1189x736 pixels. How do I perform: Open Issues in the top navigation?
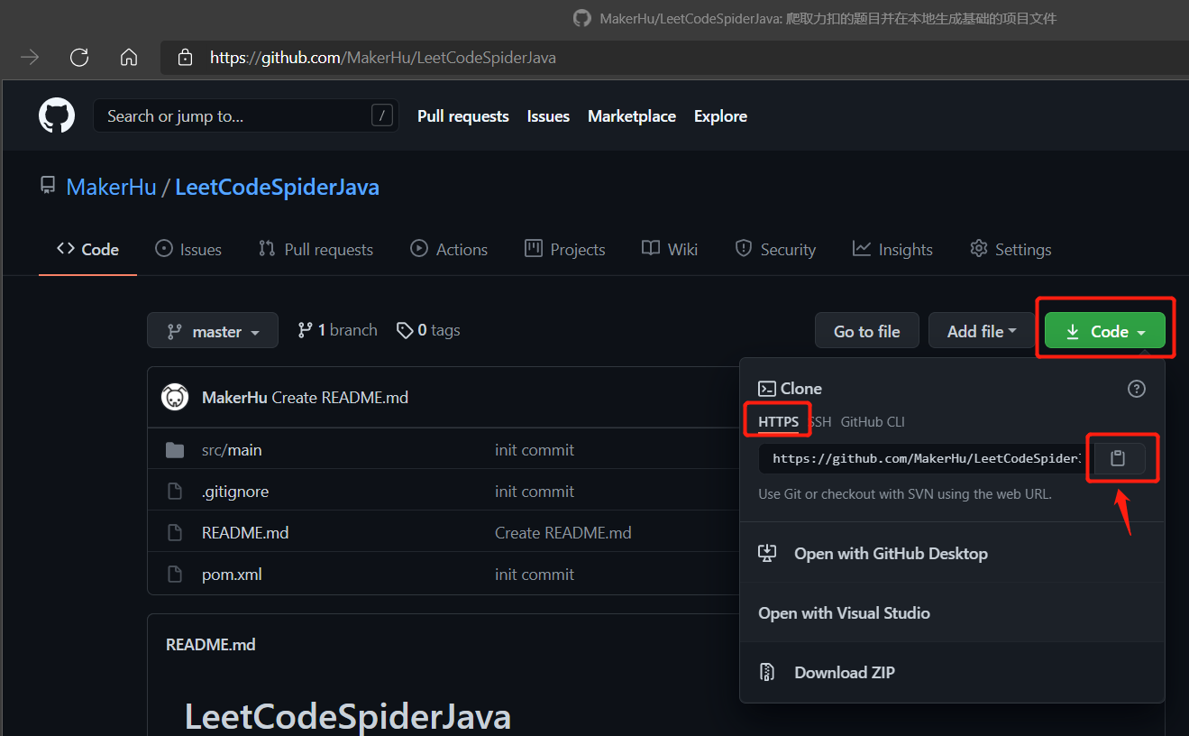click(x=548, y=116)
